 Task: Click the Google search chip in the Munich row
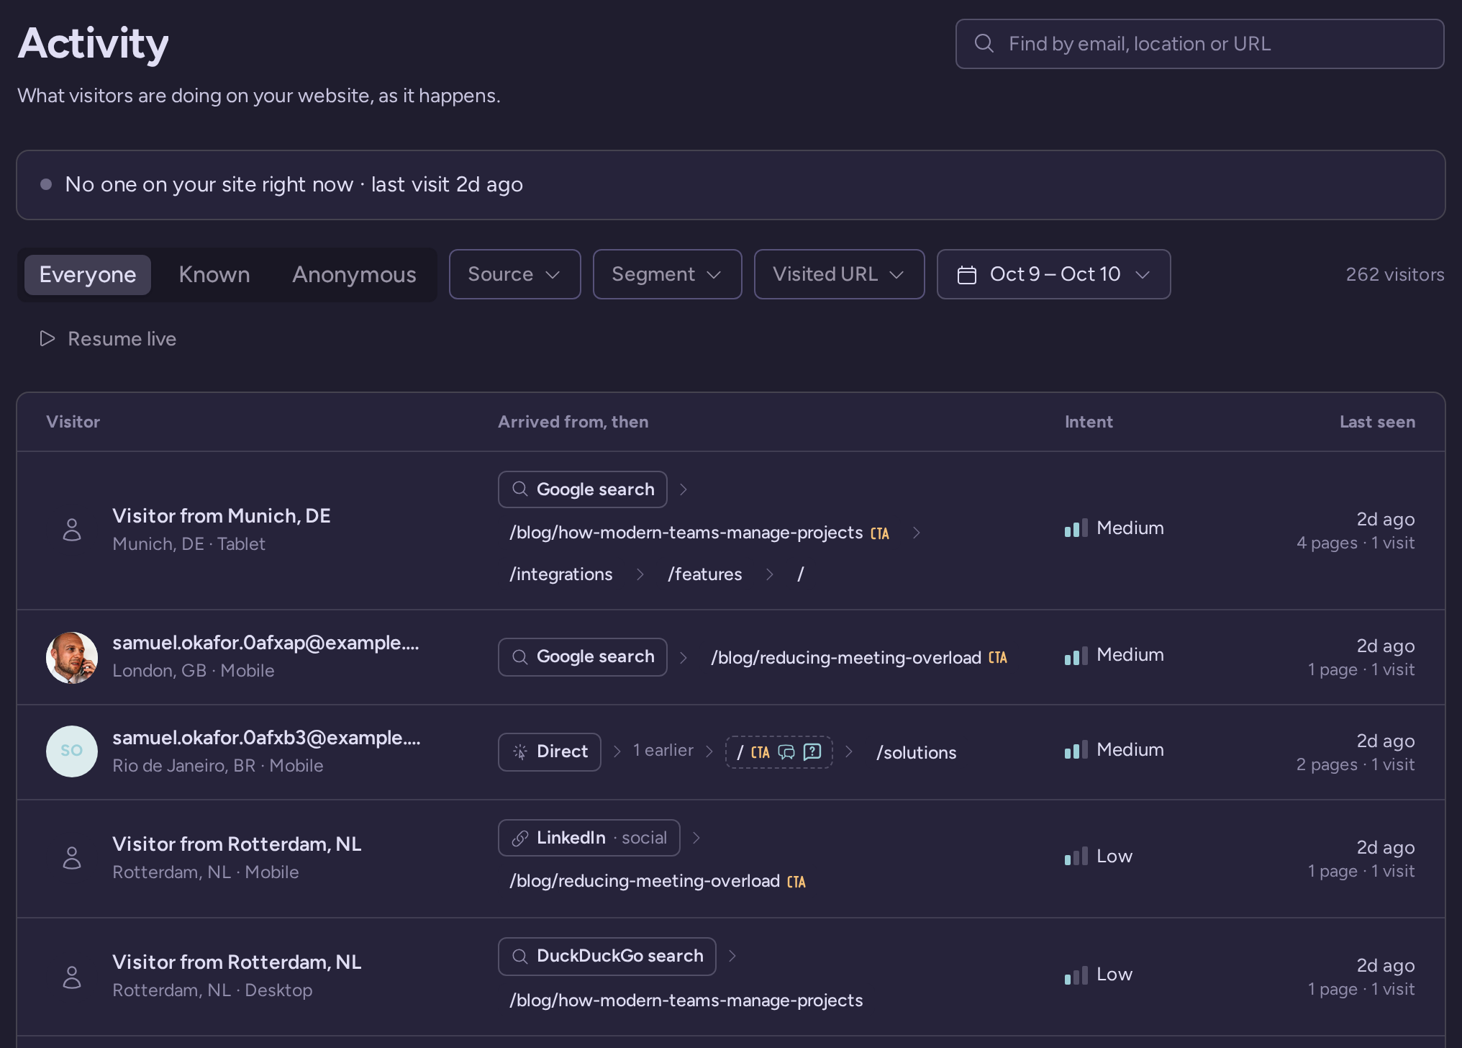click(583, 489)
